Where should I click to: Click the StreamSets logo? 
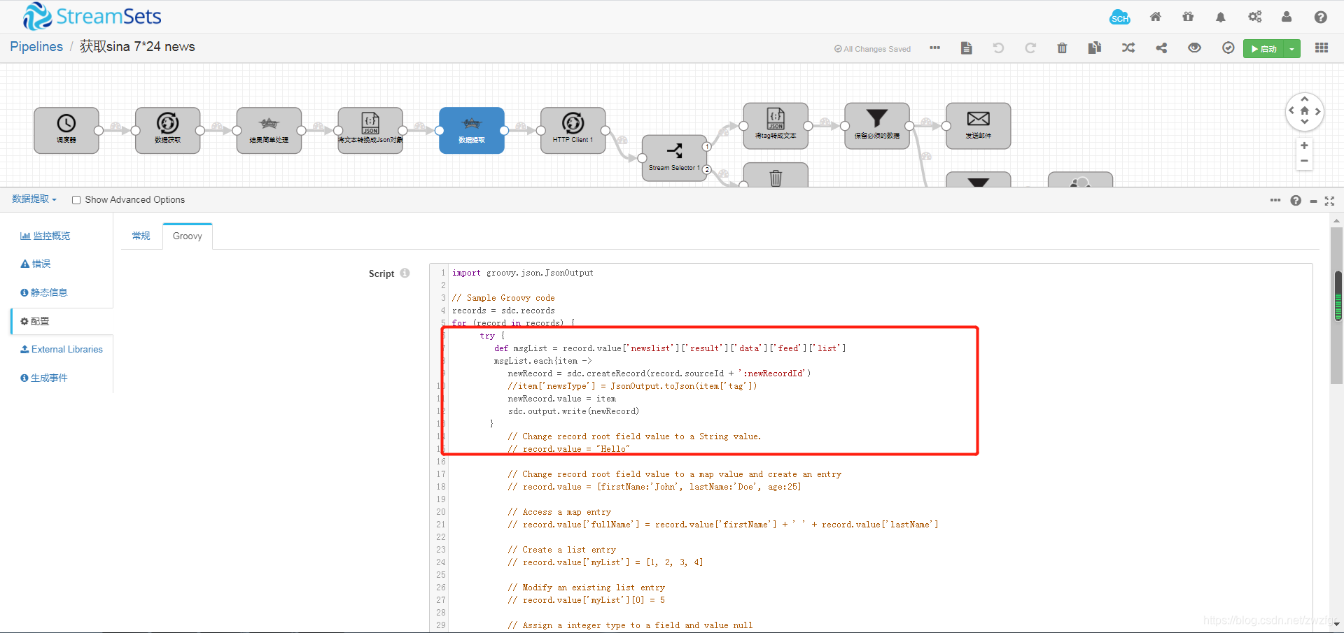(92, 16)
